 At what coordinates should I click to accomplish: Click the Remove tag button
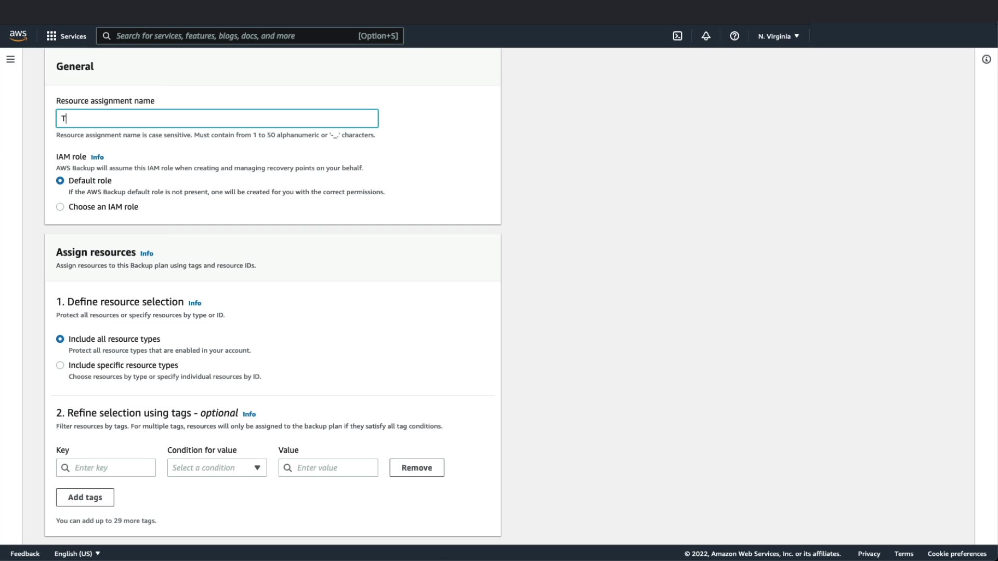tap(416, 468)
